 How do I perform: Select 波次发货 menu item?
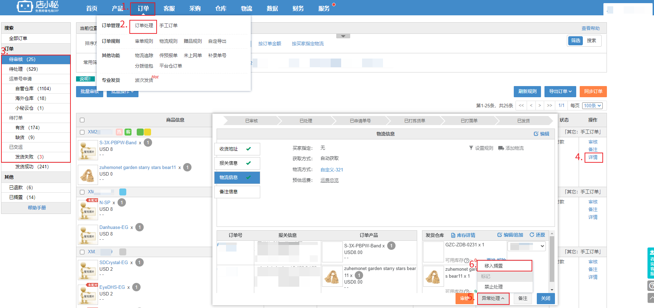point(144,80)
